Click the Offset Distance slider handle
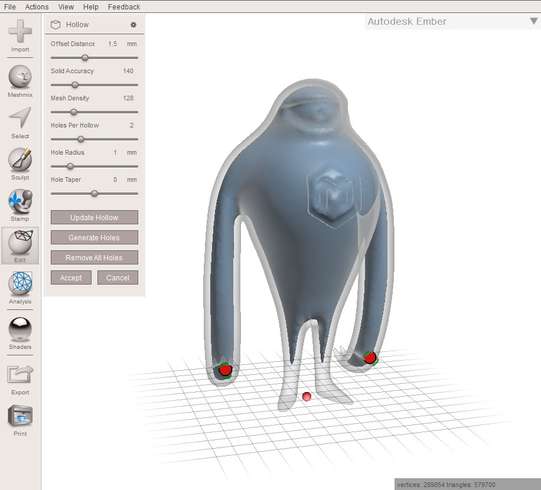 85,58
